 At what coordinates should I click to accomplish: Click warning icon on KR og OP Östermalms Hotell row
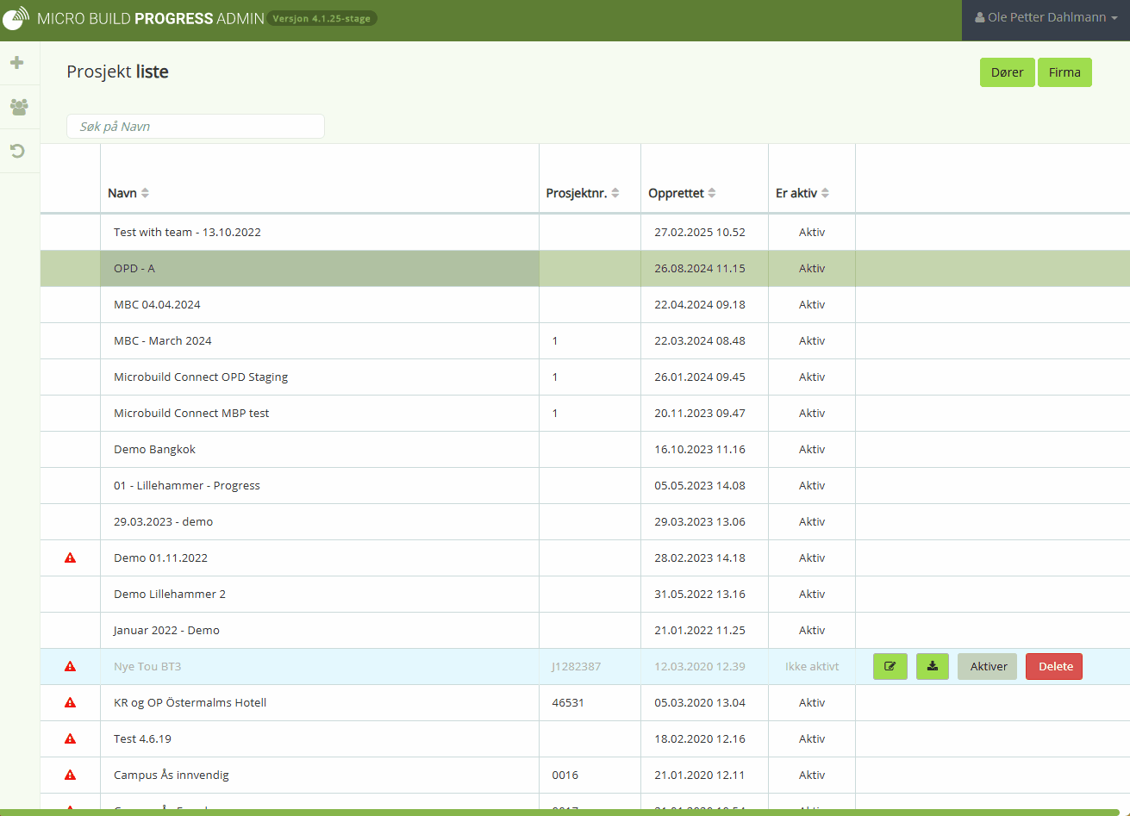tap(71, 702)
